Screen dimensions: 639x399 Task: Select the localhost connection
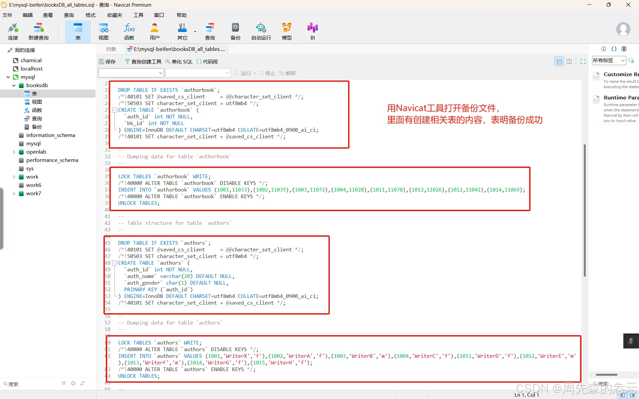coord(32,69)
